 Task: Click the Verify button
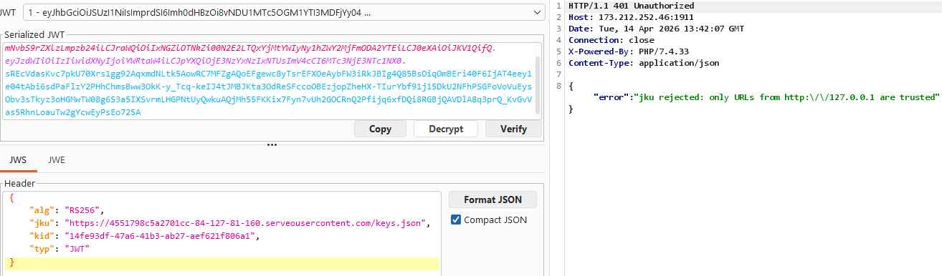point(513,129)
